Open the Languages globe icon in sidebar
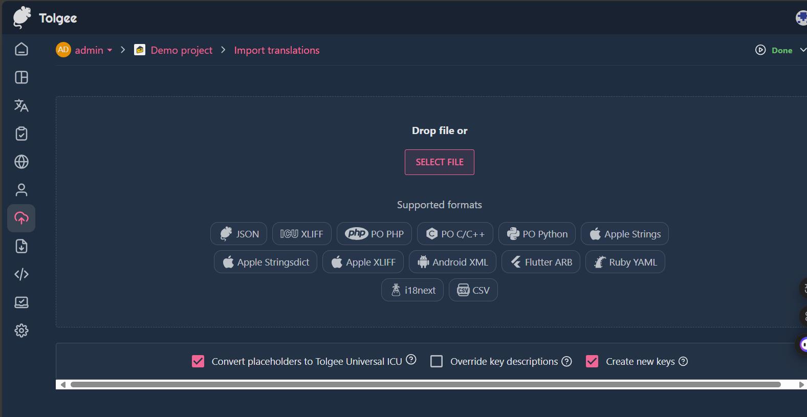 pos(21,162)
